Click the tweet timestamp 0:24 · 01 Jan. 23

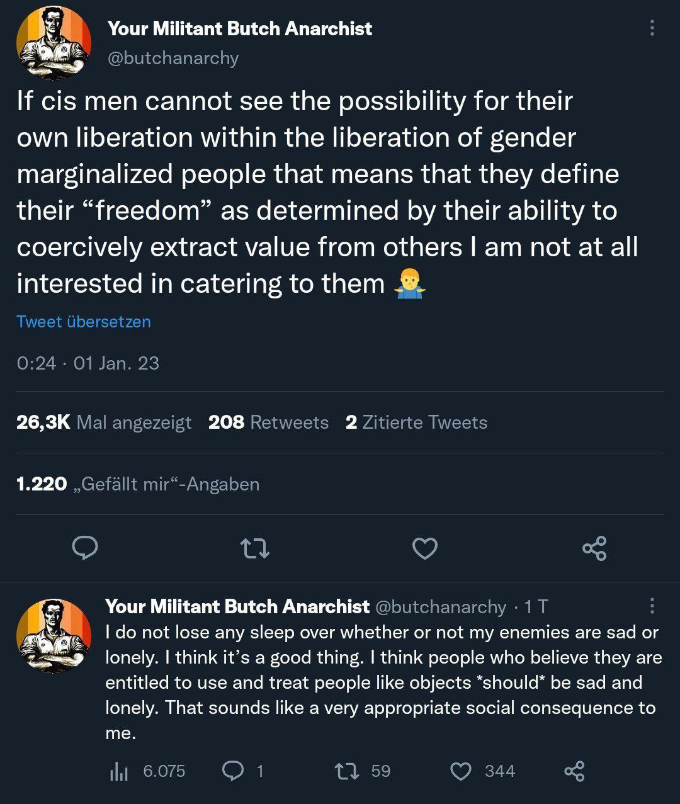(88, 363)
